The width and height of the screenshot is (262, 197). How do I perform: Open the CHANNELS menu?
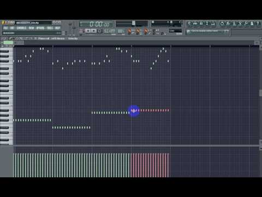click(21, 28)
